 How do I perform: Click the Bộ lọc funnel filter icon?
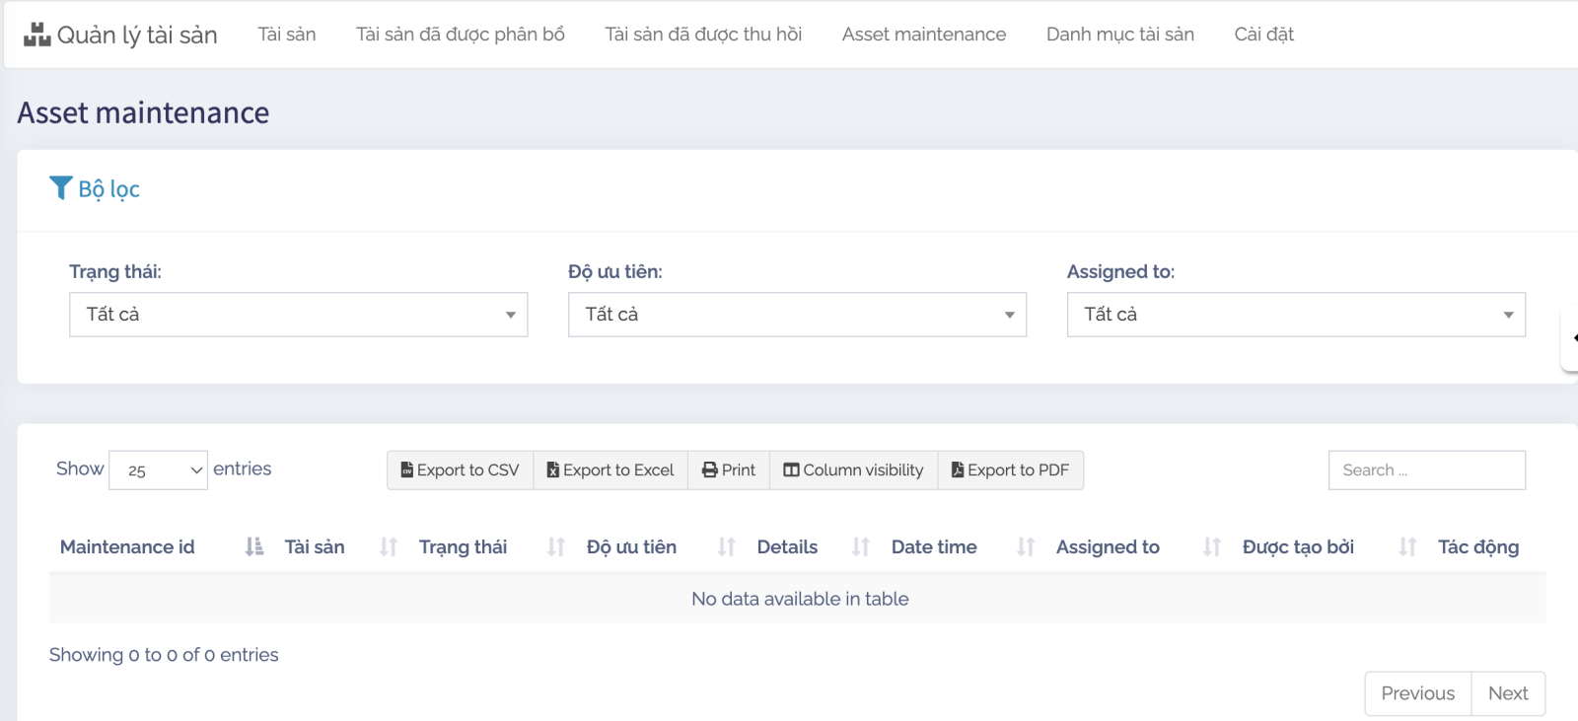(61, 188)
